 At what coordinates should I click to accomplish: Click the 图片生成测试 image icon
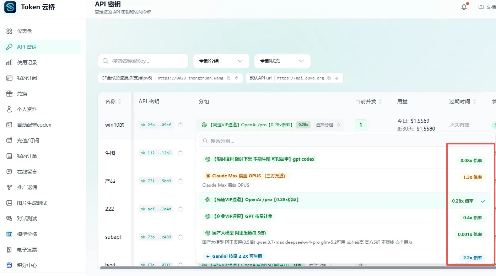pyautogui.click(x=10, y=203)
